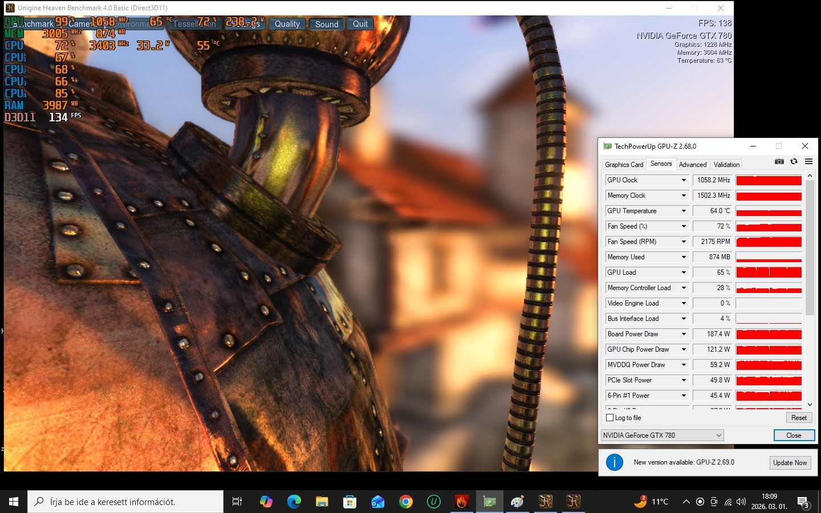
Task: Open Microsoft Edge from the taskbar
Action: coord(294,502)
